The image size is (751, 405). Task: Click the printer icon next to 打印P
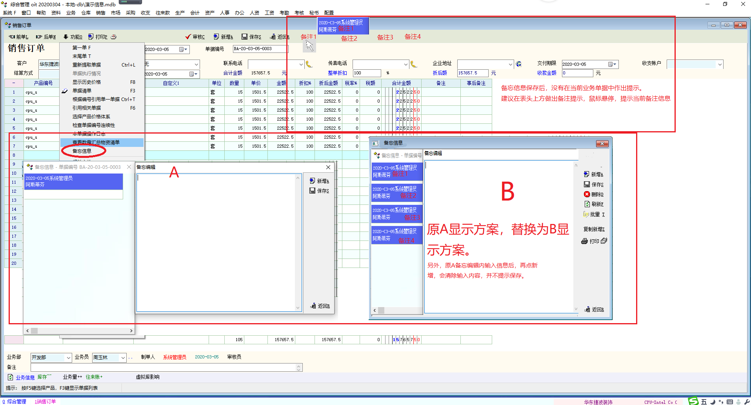(x=114, y=37)
